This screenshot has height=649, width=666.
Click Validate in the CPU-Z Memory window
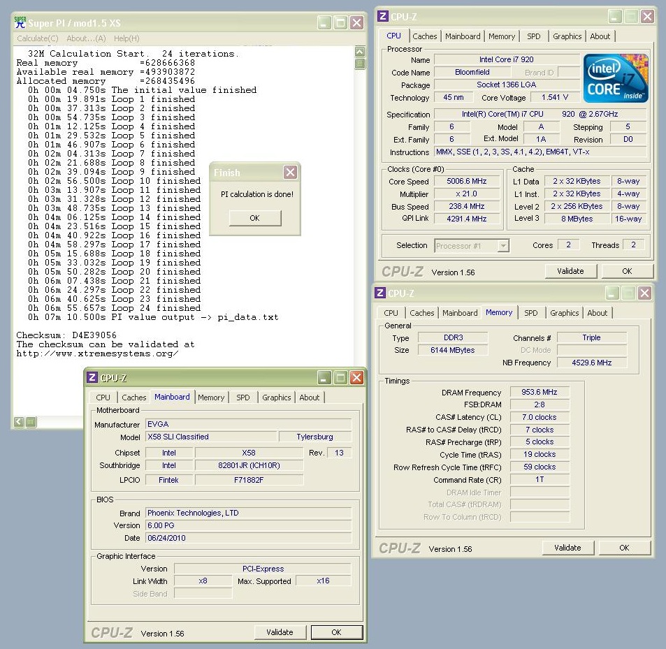[567, 548]
